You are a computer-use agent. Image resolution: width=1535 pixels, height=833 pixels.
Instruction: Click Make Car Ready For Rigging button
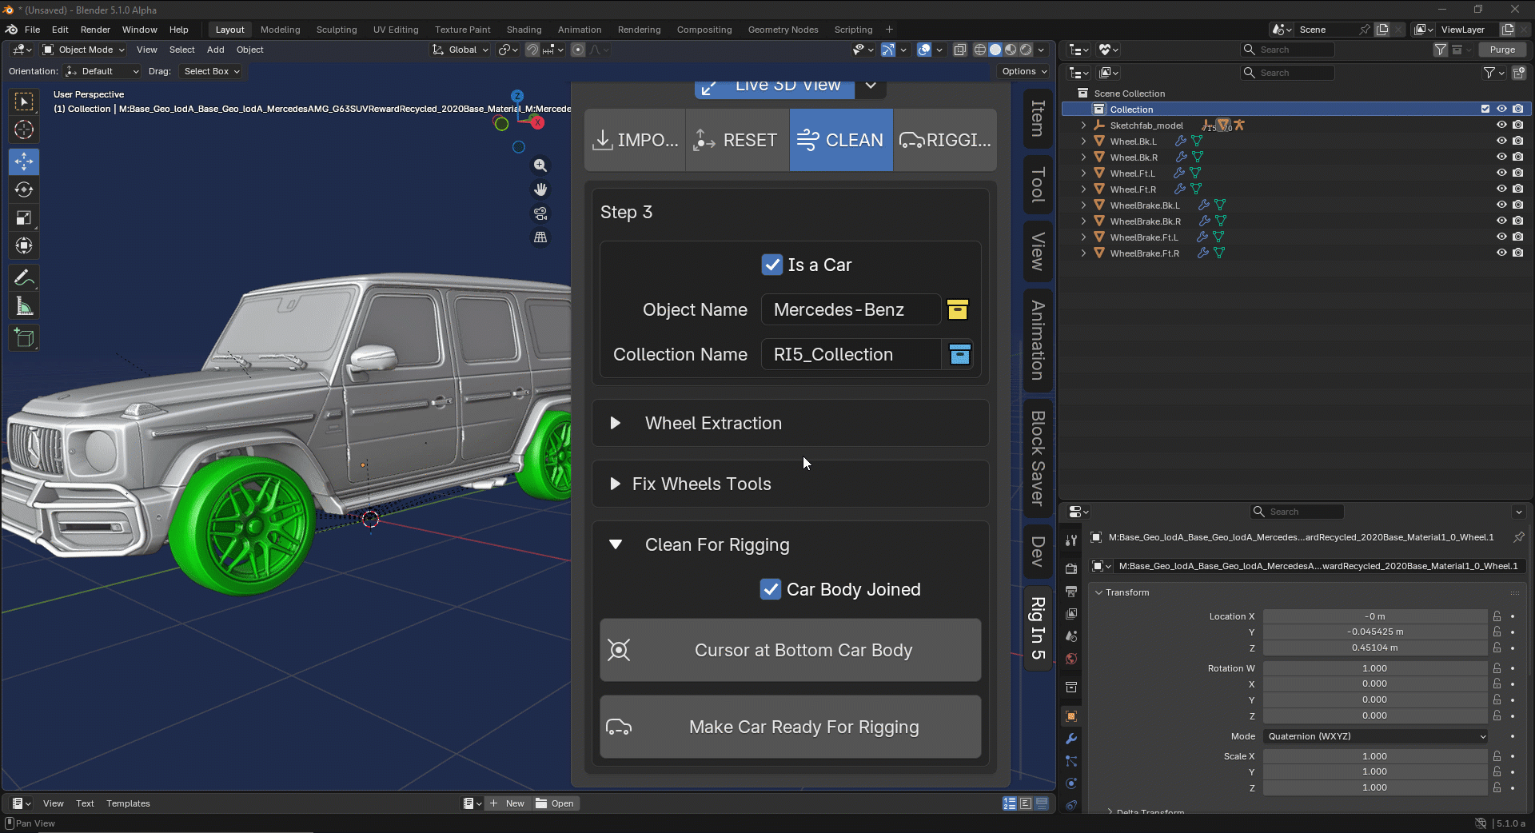point(790,727)
